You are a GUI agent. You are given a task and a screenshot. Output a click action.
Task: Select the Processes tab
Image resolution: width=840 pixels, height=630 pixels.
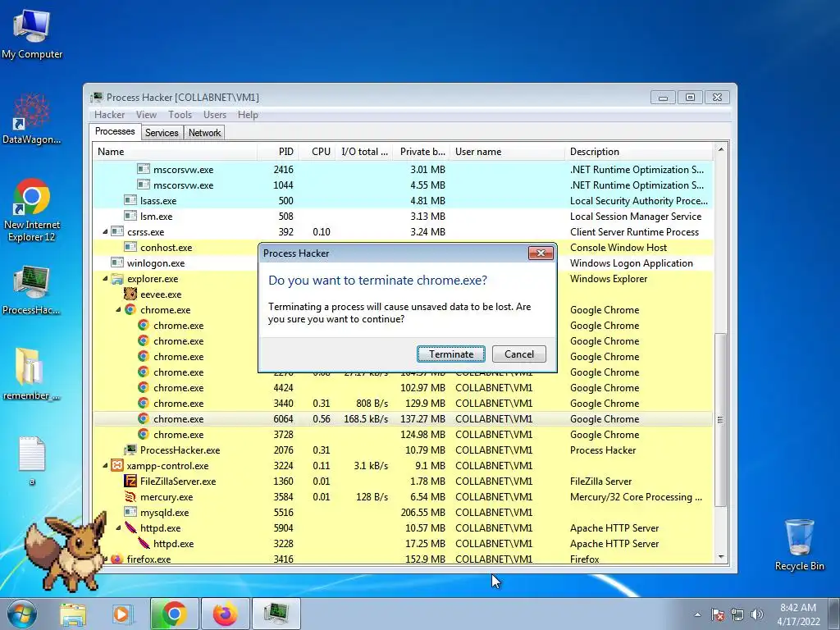point(115,132)
